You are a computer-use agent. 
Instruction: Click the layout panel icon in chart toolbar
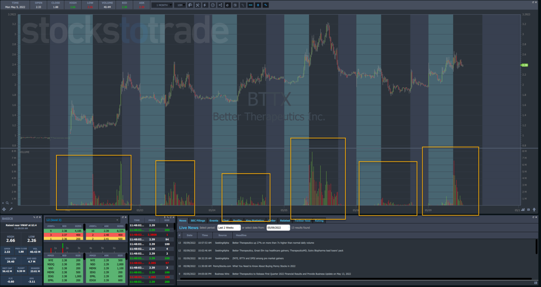tap(235, 5)
